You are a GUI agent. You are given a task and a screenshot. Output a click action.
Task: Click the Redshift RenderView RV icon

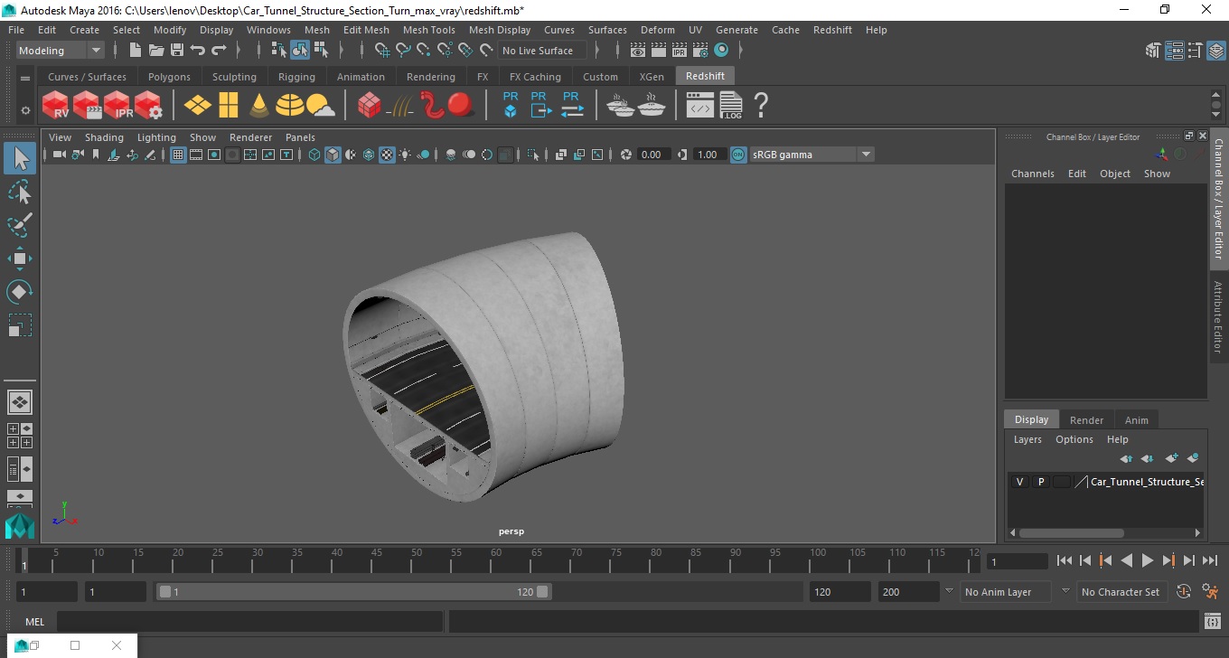(56, 105)
